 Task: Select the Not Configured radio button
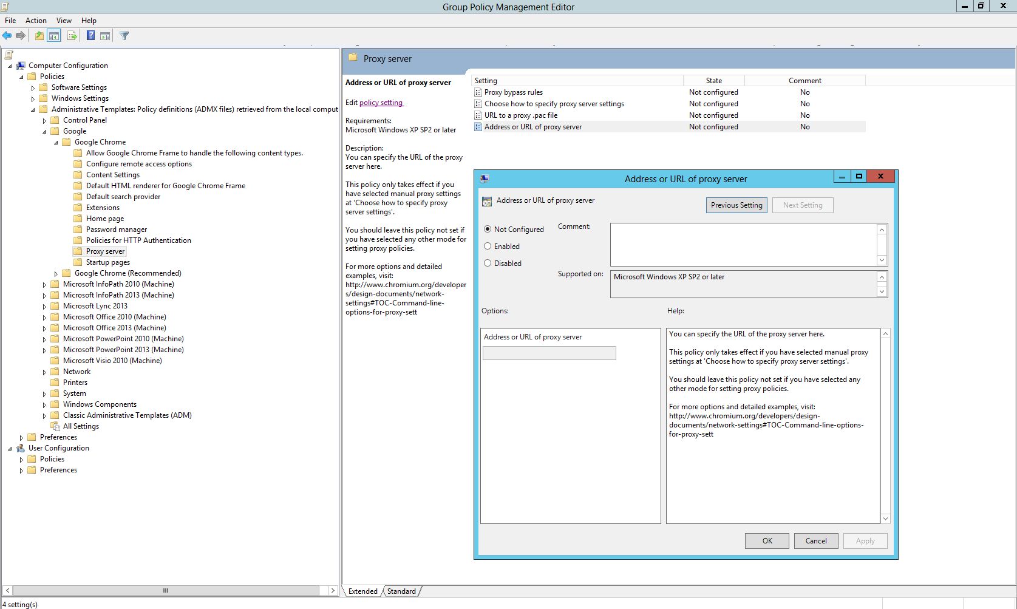click(x=488, y=230)
